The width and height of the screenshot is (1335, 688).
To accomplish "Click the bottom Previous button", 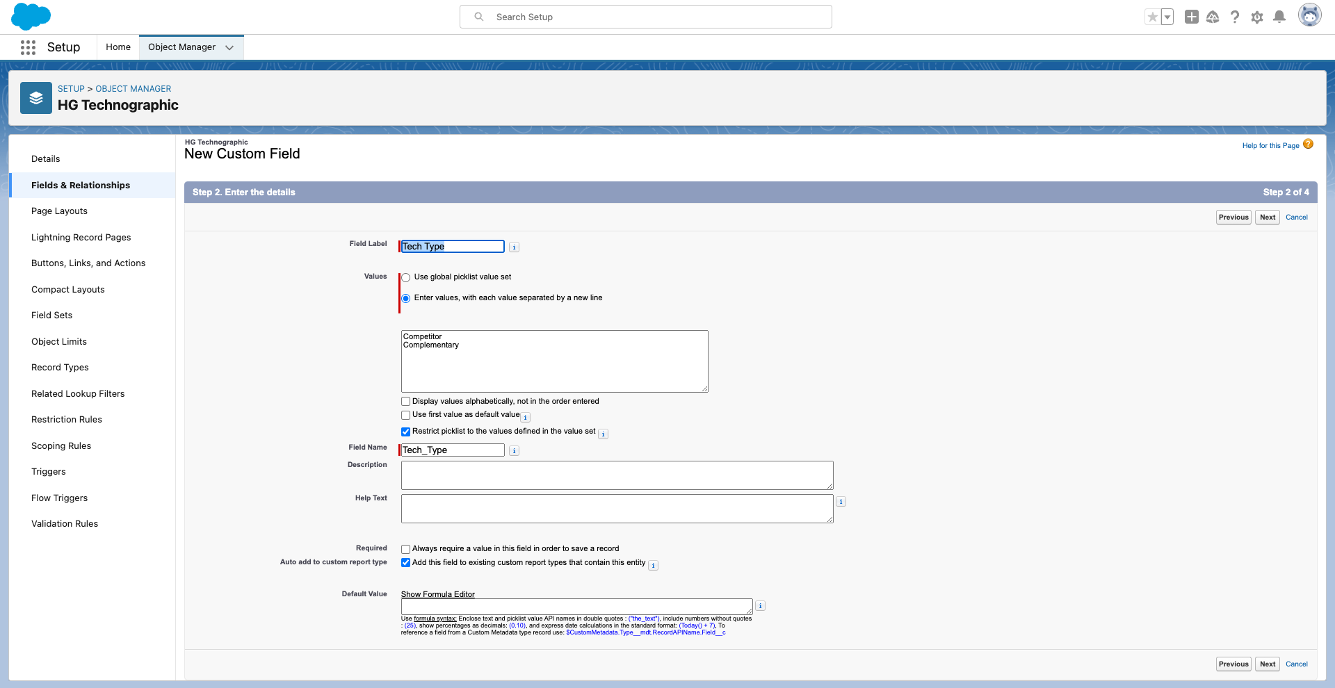I will click(1233, 664).
